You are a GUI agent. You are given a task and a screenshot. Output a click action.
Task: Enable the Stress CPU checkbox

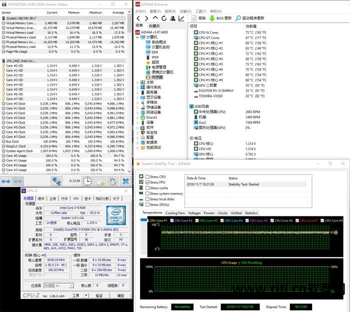[x=147, y=177]
